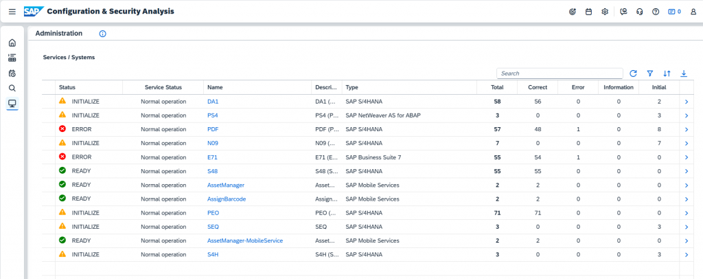Expand PDF row details chevron

(687, 130)
